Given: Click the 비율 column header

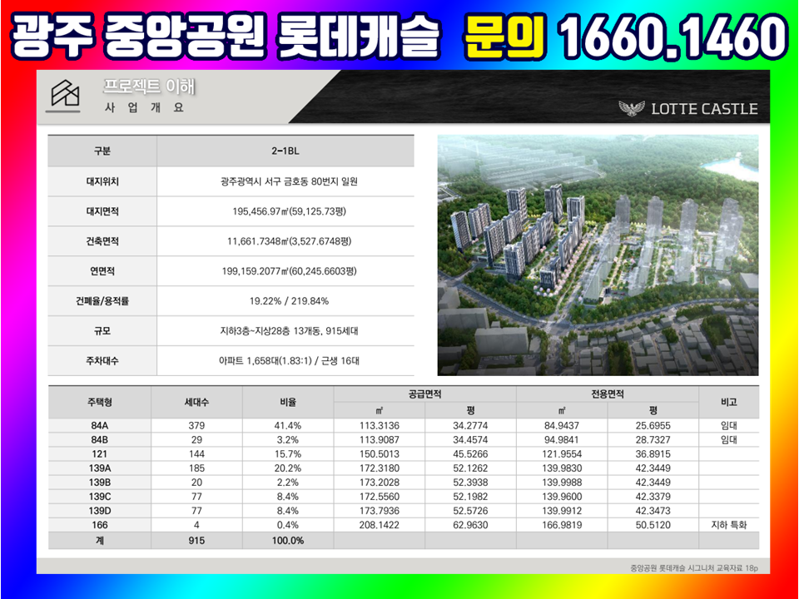Looking at the screenshot, I should pyautogui.click(x=288, y=403).
